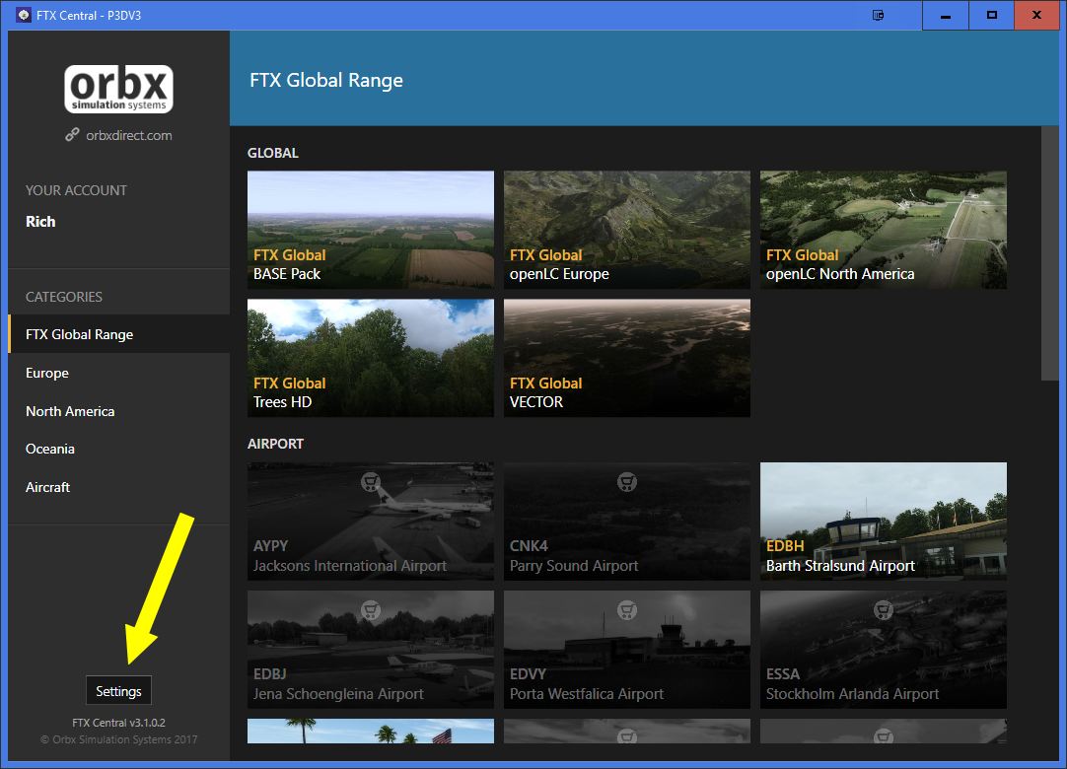
Task: Maximize the FTX Central window
Action: click(991, 15)
